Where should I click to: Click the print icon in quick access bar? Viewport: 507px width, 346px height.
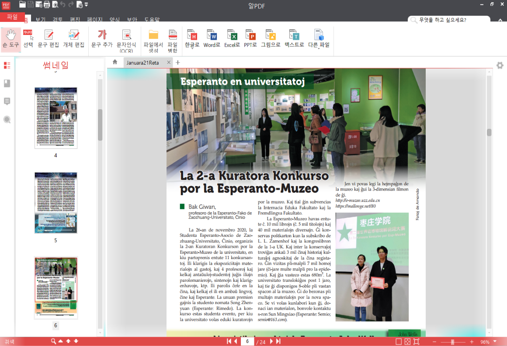[47, 5]
